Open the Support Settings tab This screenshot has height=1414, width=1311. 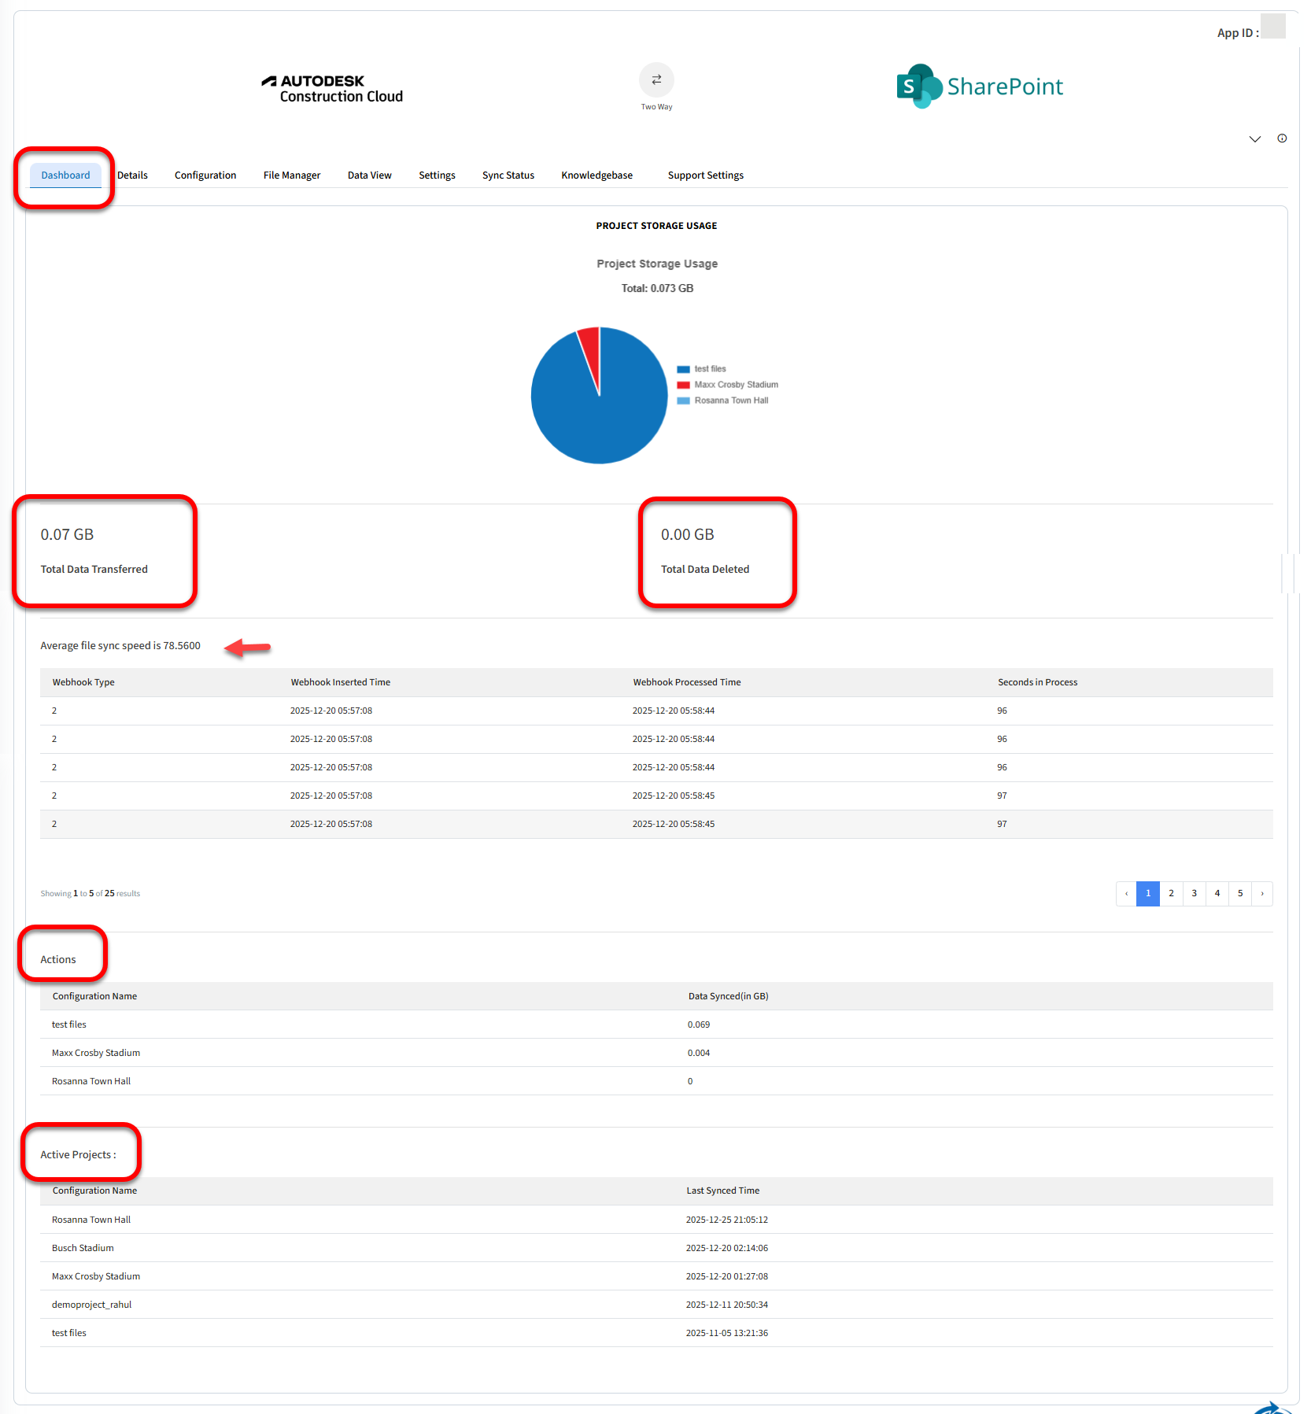tap(705, 175)
